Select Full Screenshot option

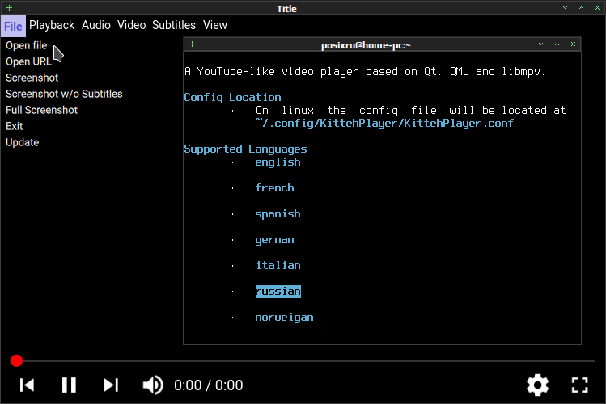coord(42,111)
